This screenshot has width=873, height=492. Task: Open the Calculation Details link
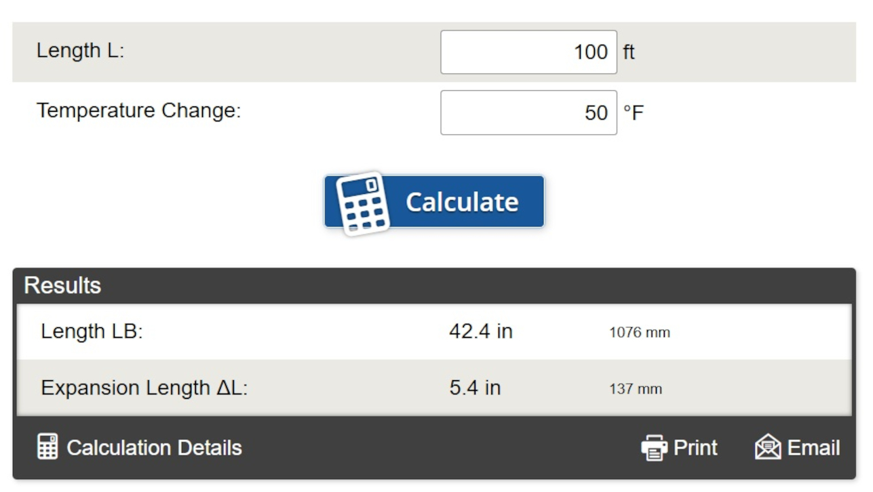[154, 448]
